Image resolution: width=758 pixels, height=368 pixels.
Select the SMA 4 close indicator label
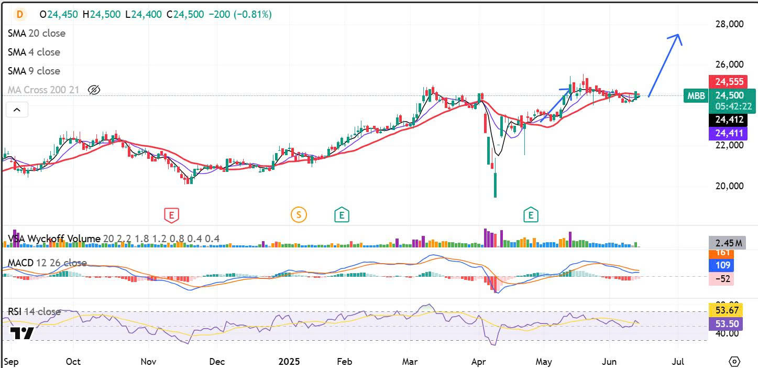coord(34,52)
